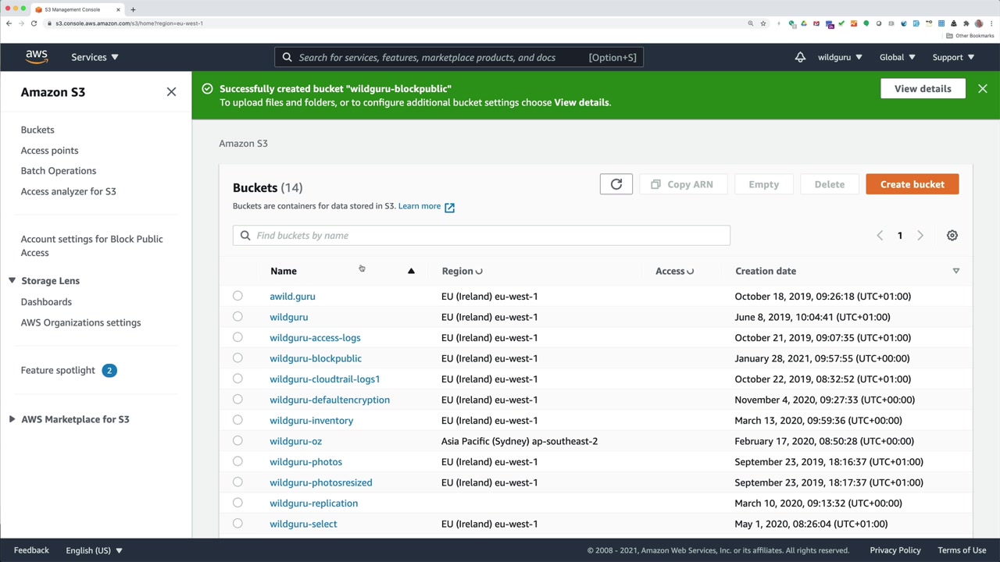This screenshot has width=1000, height=562.
Task: Open Access points in the sidebar
Action: coord(49,151)
